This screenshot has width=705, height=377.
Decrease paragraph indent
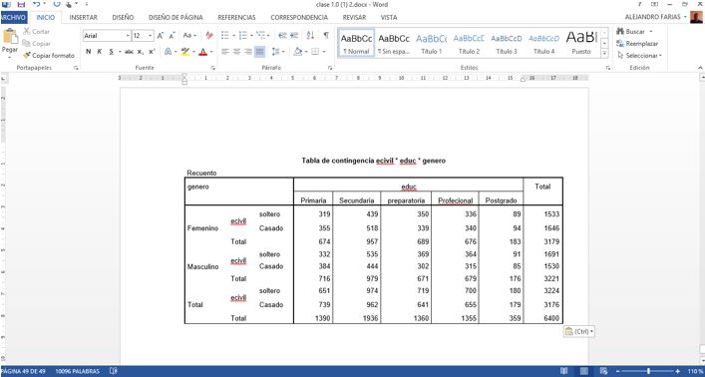(282, 36)
